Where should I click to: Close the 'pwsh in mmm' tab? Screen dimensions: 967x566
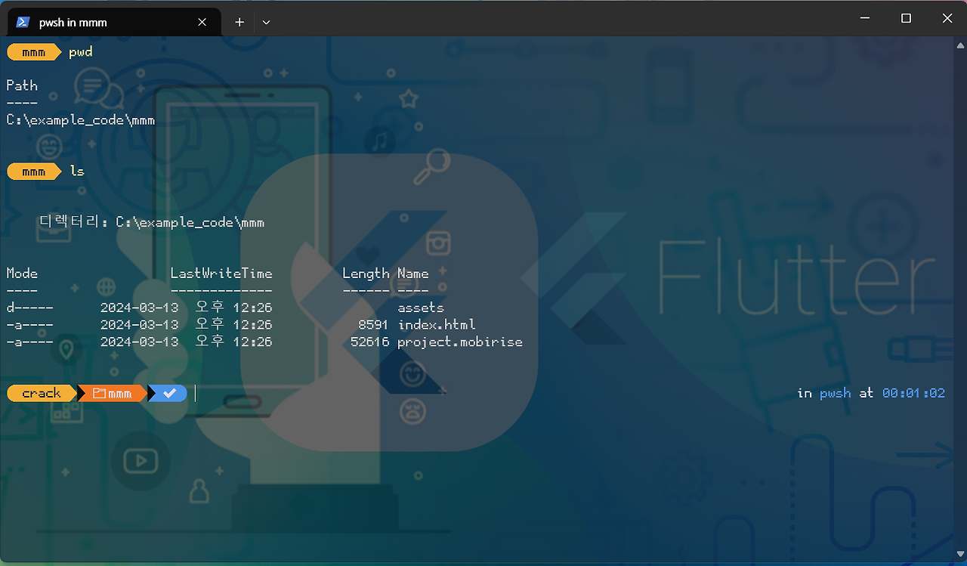[202, 22]
